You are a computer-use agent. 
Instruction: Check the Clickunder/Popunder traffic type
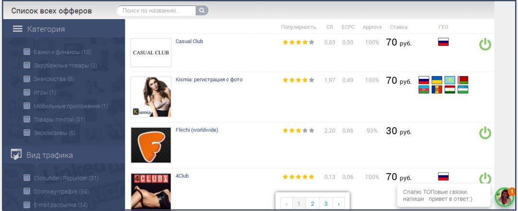coord(27,178)
